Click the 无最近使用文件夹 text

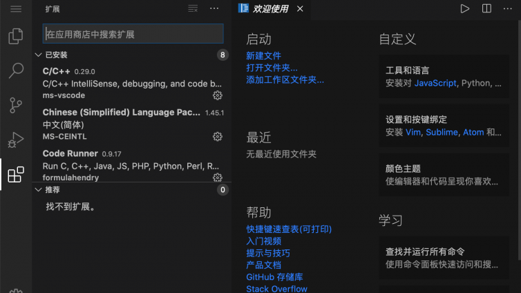281,154
